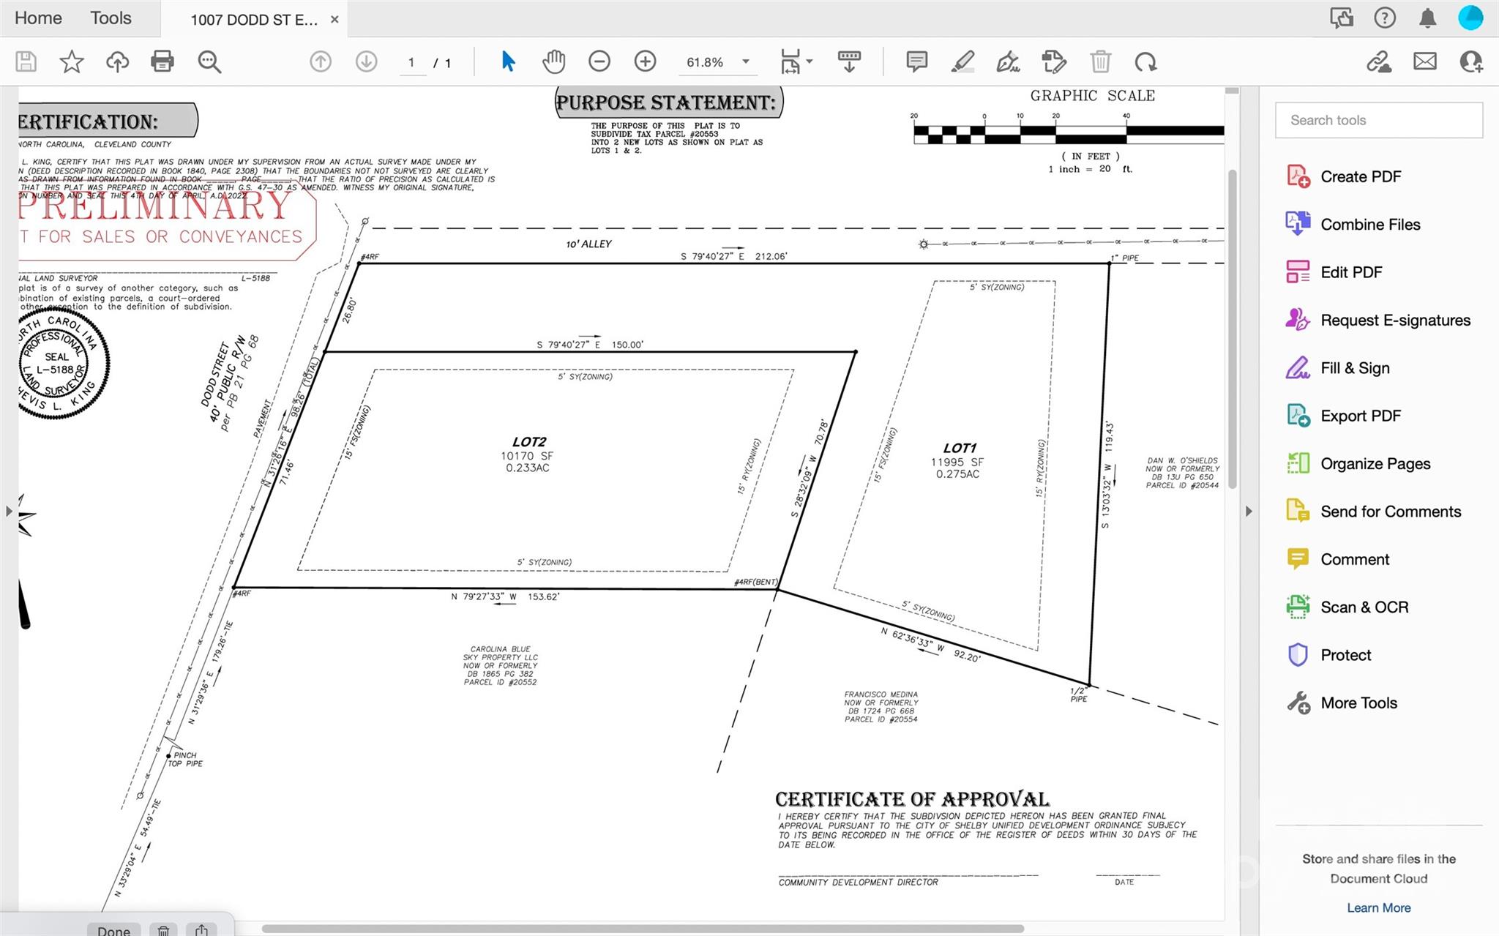Image resolution: width=1499 pixels, height=936 pixels.
Task: Activate the arrow selection tool
Action: click(x=508, y=61)
